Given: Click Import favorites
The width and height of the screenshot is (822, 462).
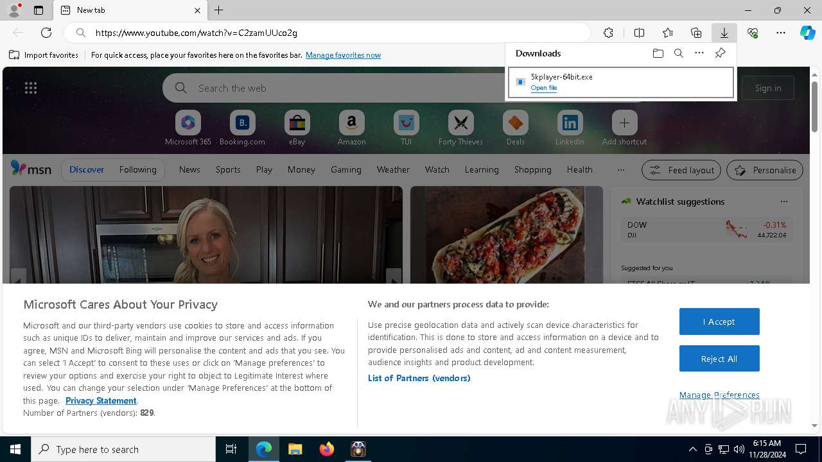Looking at the screenshot, I should [44, 55].
